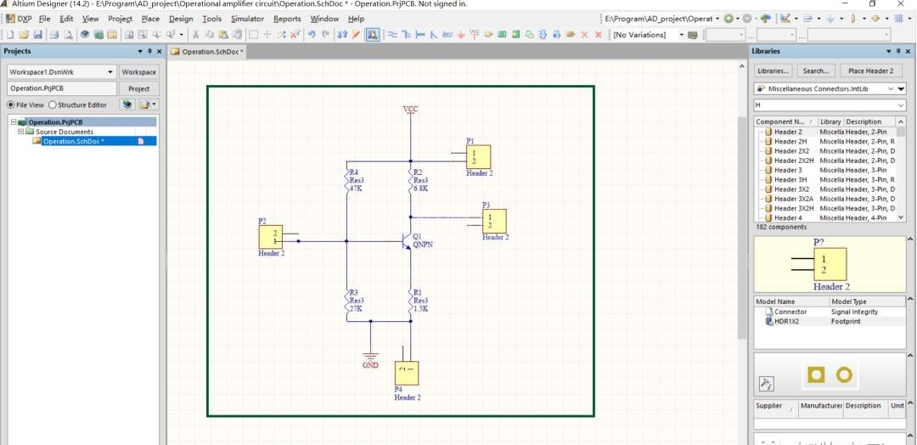Click the Open document folder icon

pyautogui.click(x=23, y=35)
